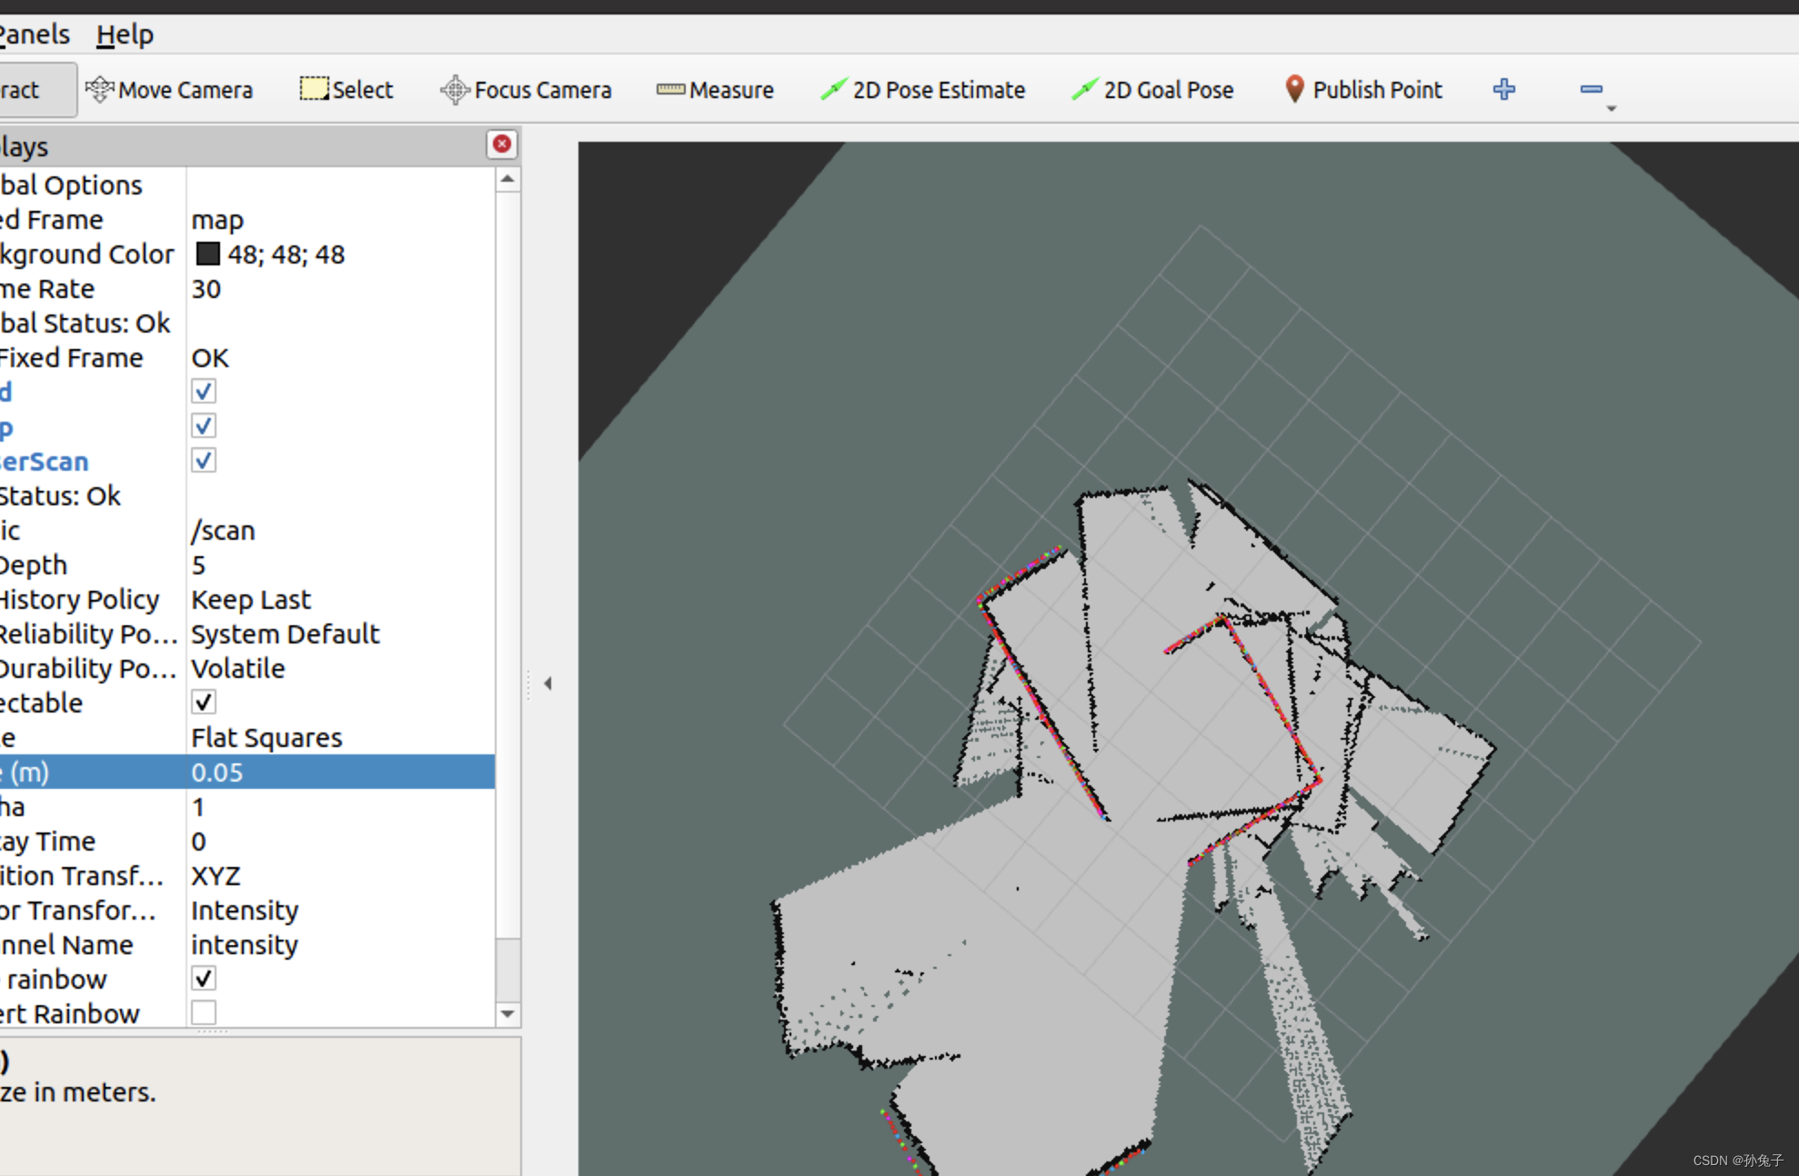This screenshot has width=1799, height=1176.
Task: Collapse the left panel with arrow handle
Action: [548, 683]
